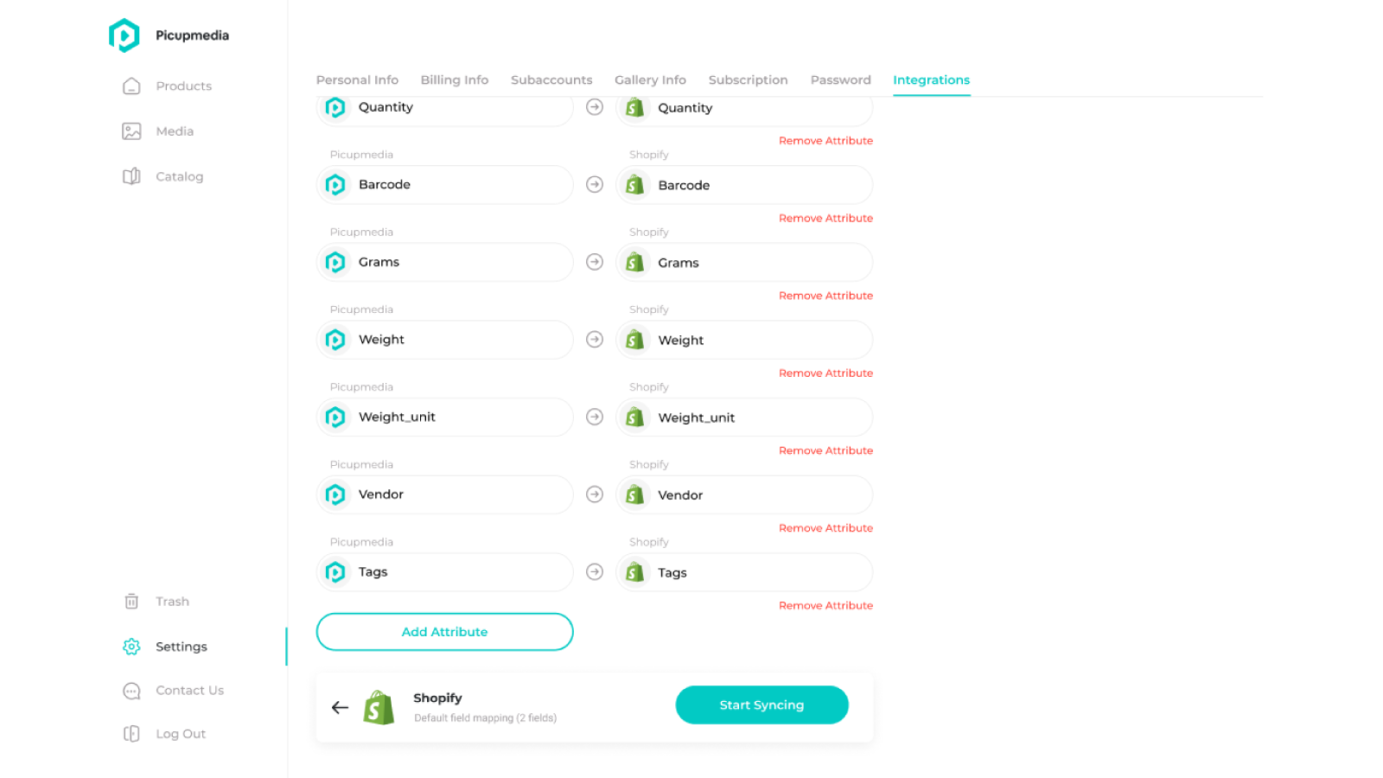Screen dimensions: 1383x778
Task: Open the Contact Us chat icon
Action: pos(131,691)
